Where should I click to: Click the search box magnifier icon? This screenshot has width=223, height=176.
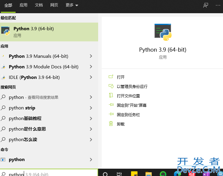tap(4, 174)
